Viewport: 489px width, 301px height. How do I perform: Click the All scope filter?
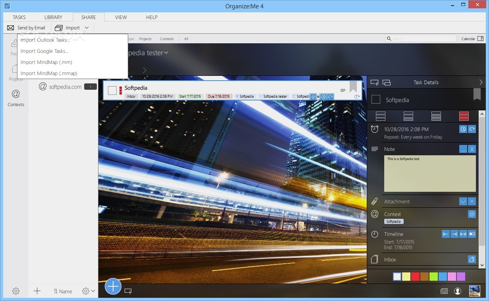[186, 39]
